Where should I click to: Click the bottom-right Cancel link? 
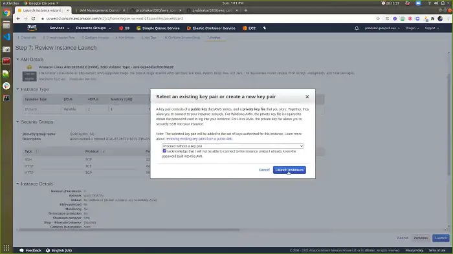click(x=403, y=238)
